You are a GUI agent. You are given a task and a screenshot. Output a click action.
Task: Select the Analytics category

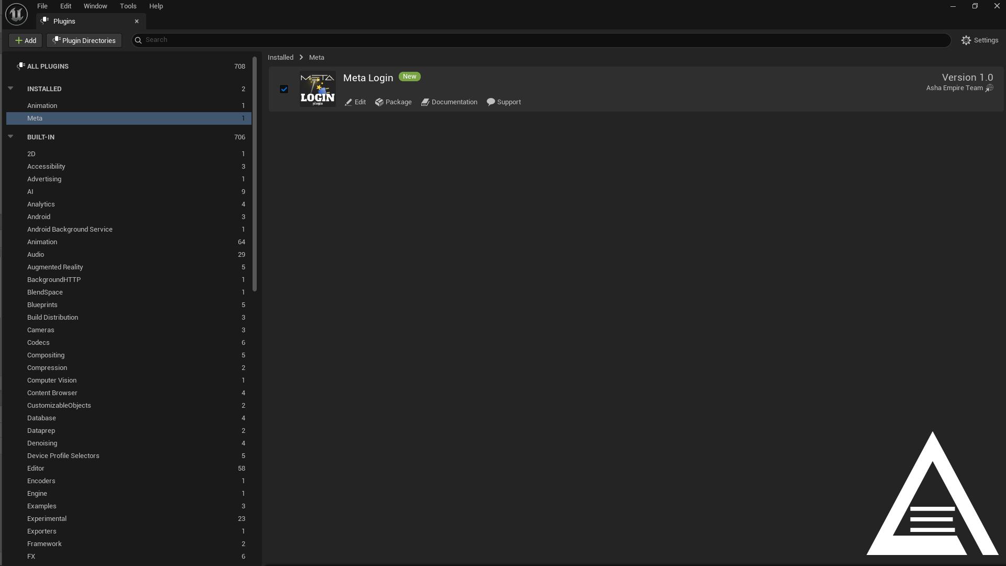129,204
